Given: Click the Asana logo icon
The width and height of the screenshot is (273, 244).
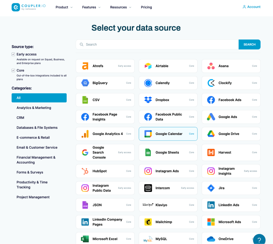Looking at the screenshot, I should (211, 66).
